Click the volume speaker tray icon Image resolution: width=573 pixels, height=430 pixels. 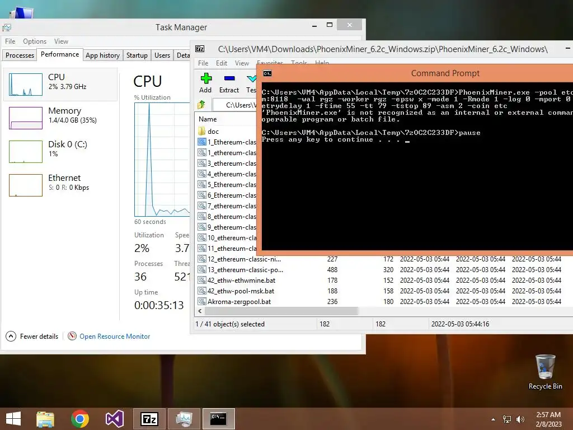pos(520,419)
